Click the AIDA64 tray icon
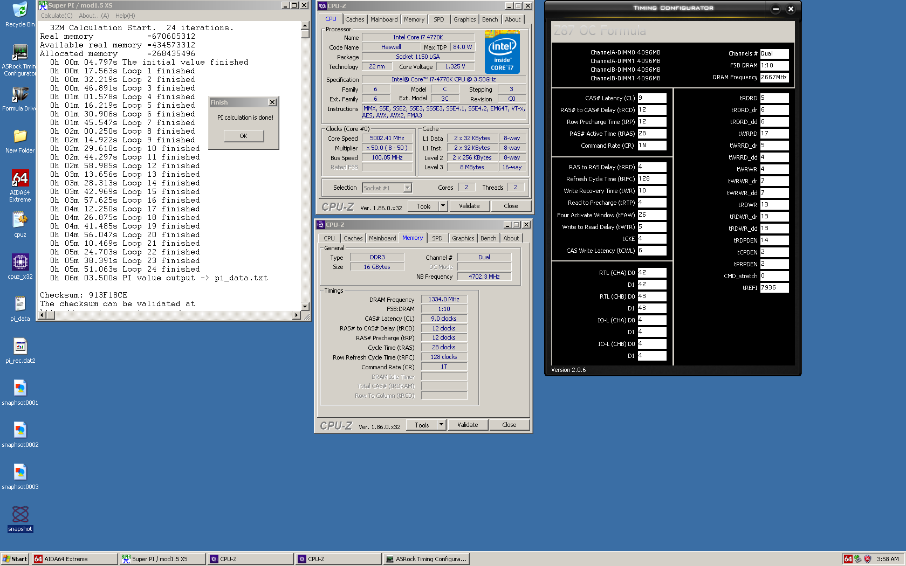Viewport: 906px width, 566px height. tap(848, 559)
